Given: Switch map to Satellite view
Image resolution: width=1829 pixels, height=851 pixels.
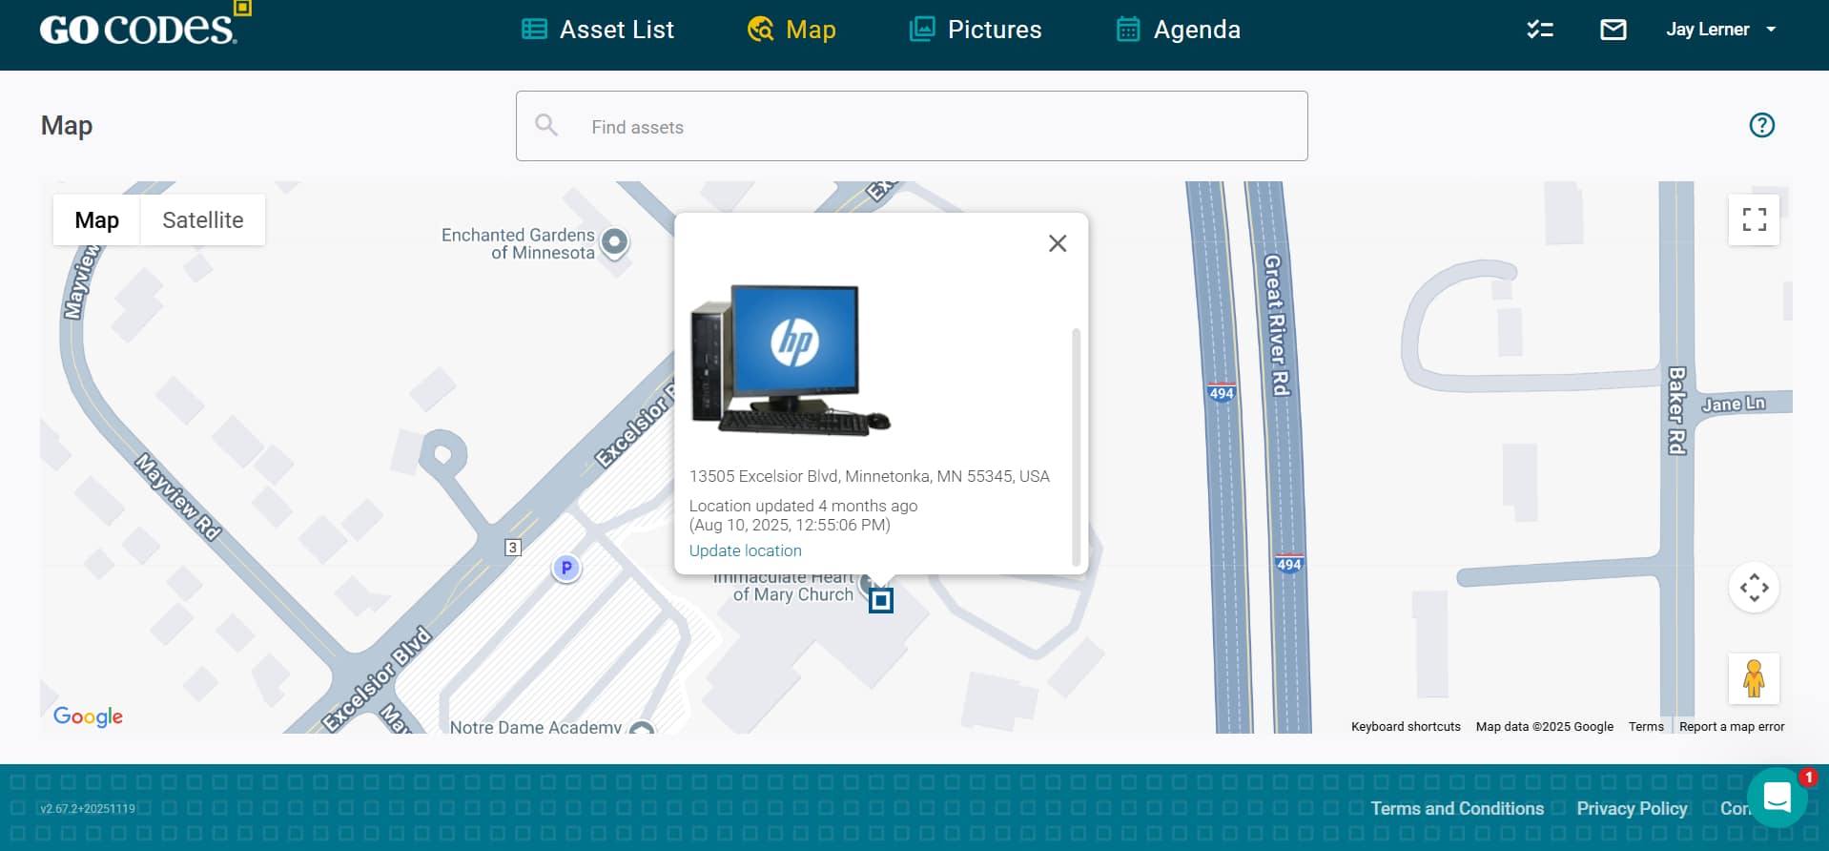Looking at the screenshot, I should click(202, 220).
